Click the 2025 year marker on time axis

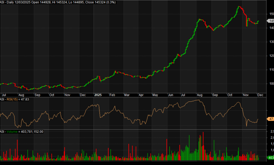point(97,95)
